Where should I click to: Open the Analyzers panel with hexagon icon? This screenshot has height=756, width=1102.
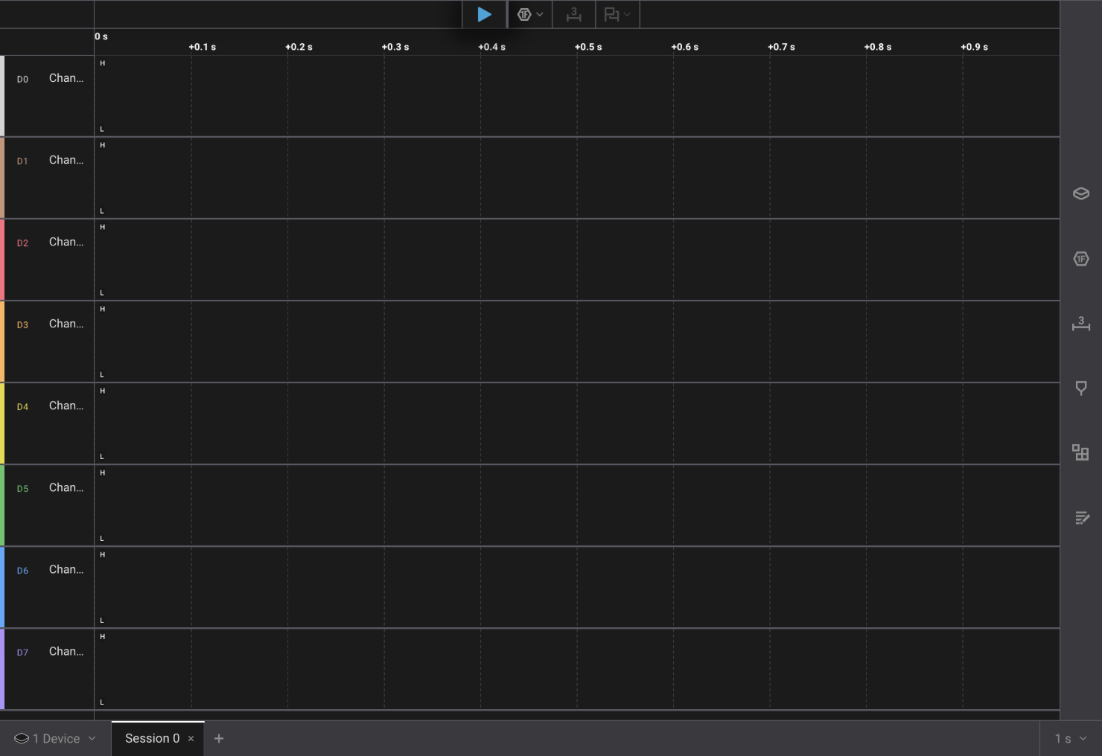click(x=1080, y=258)
